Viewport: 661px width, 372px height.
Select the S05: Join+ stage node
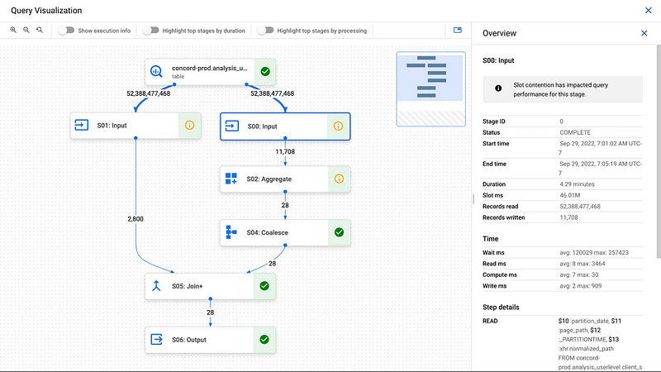click(211, 286)
